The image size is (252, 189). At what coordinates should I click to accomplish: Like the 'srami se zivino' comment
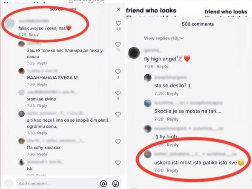tap(118, 93)
